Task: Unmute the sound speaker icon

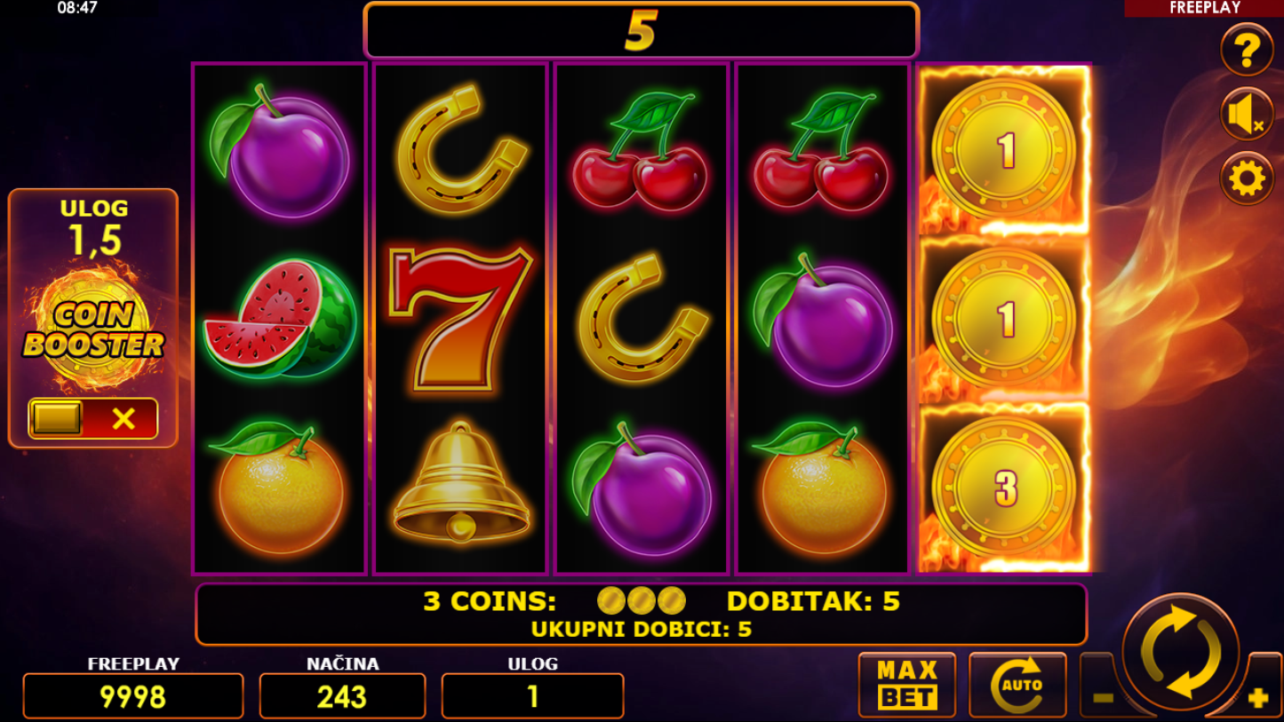Action: coord(1247,115)
